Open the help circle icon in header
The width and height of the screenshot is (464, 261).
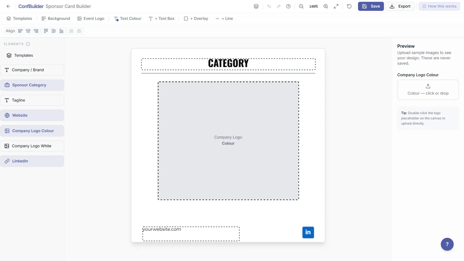pyautogui.click(x=288, y=6)
